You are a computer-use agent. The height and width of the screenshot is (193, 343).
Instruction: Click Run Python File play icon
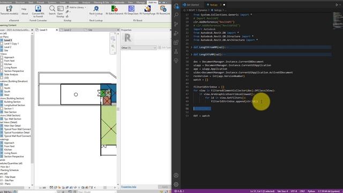(x=337, y=5)
